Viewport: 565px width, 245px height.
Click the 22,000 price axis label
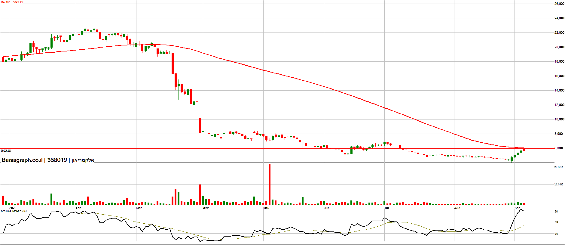(x=559, y=33)
